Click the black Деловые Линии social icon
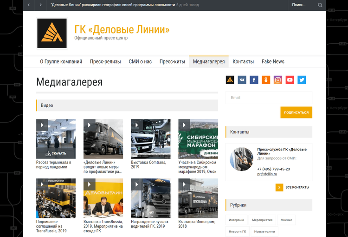 (x=230, y=80)
